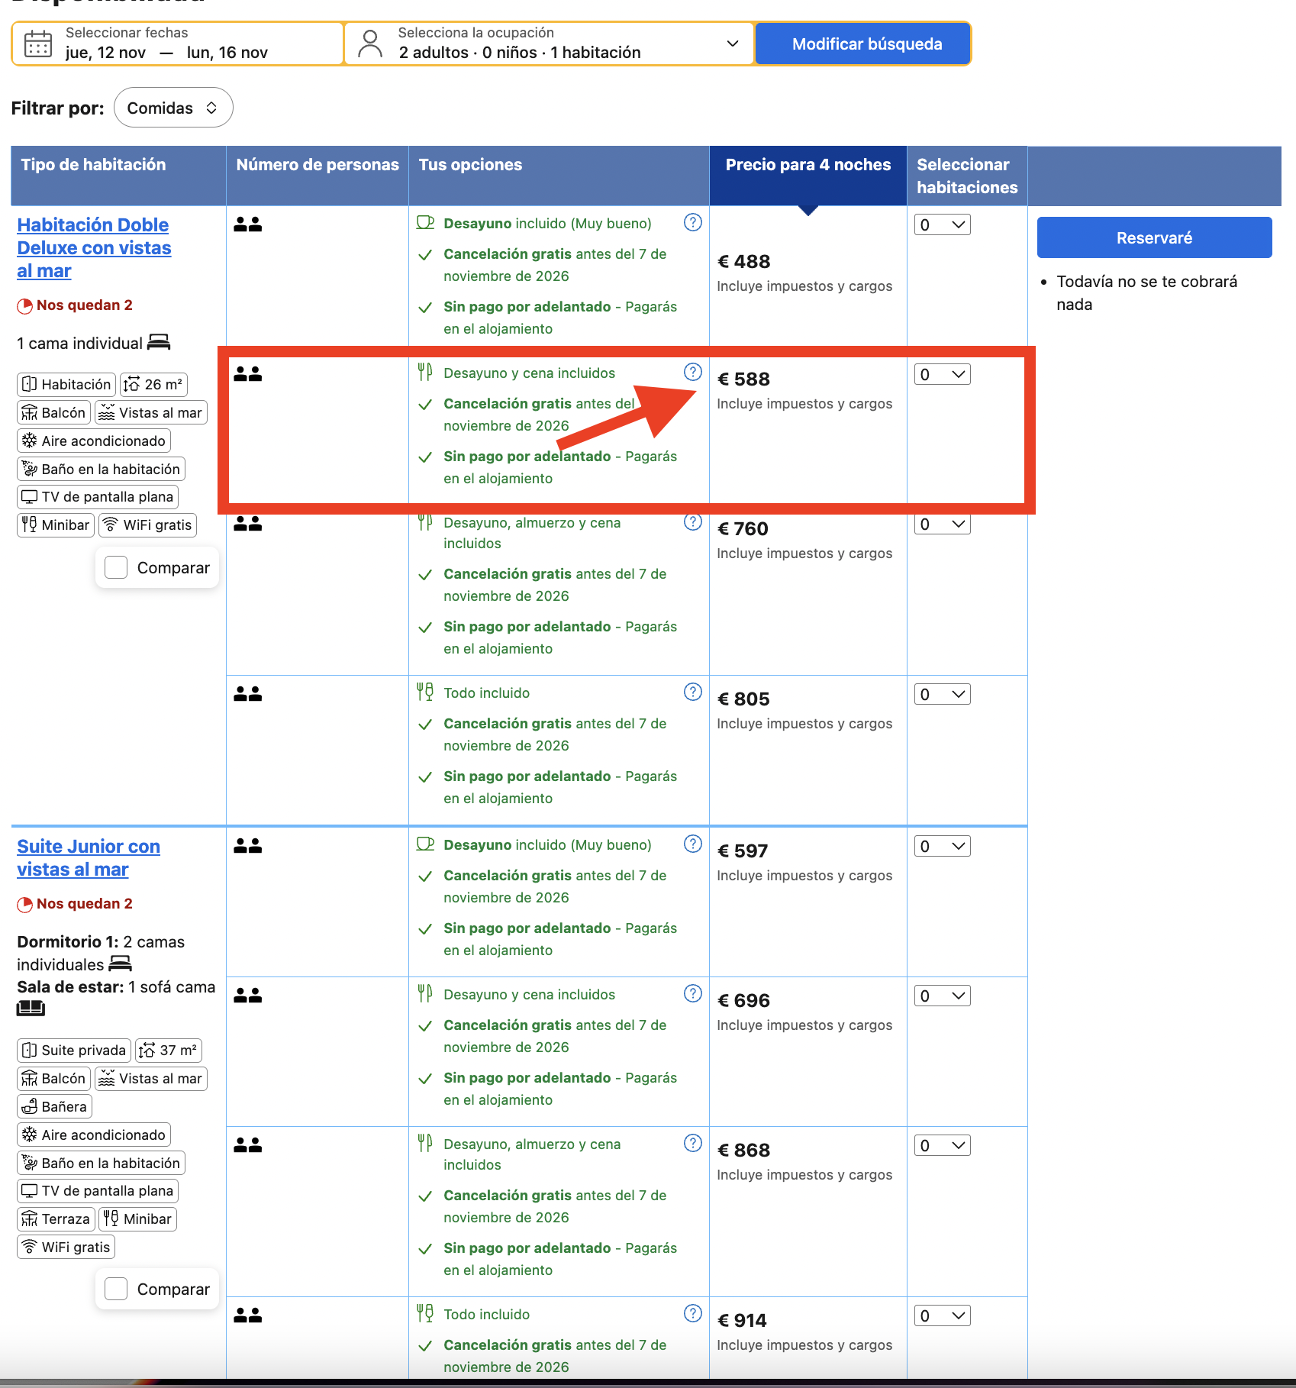Open Suite Junior con vistas al mar link
Screen dimensions: 1296x1388
click(89, 857)
